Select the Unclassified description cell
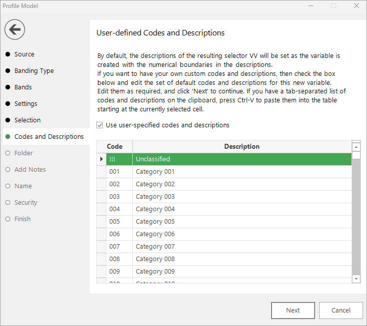Viewport: 367px width, 326px height. (242, 159)
